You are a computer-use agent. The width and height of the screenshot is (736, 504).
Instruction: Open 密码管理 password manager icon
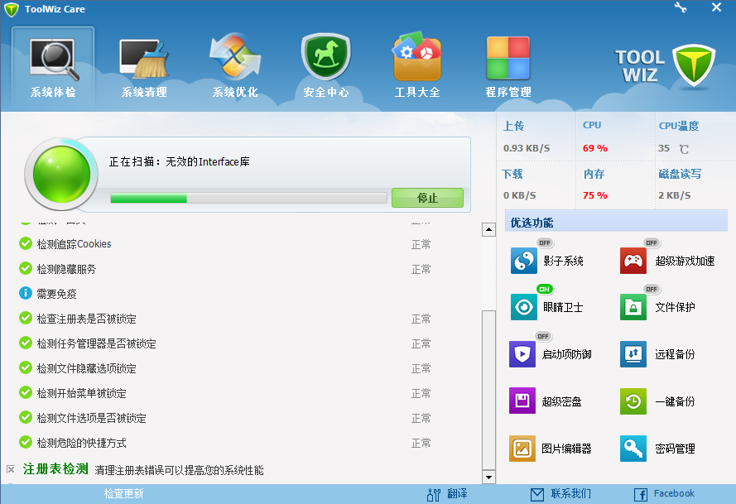tap(633, 449)
